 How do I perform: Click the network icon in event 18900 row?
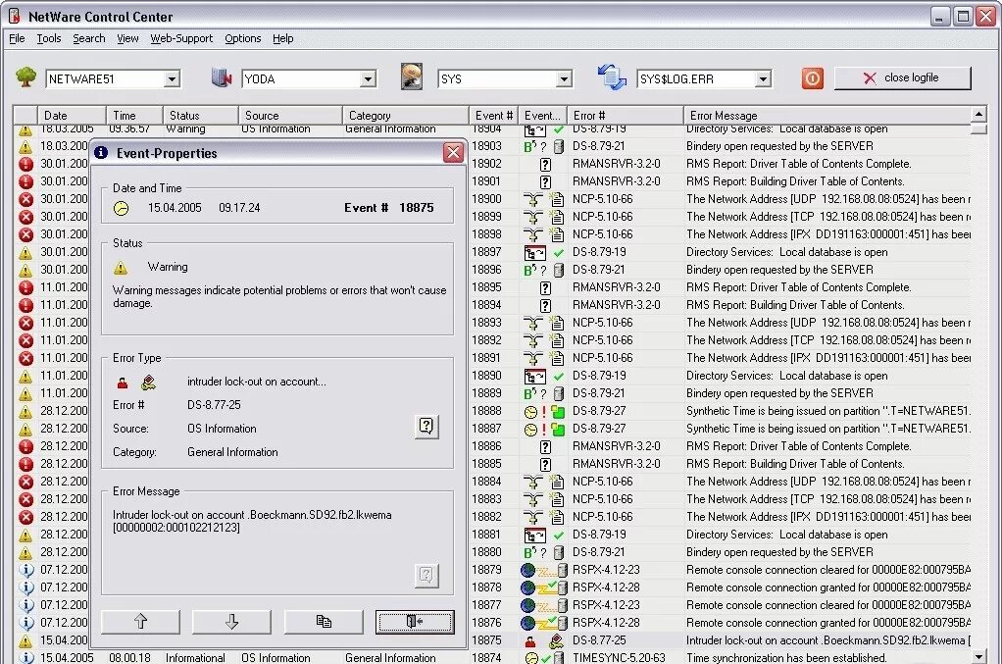[533, 199]
